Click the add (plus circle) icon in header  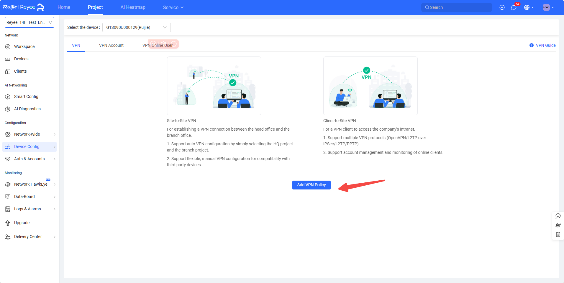(x=502, y=7)
